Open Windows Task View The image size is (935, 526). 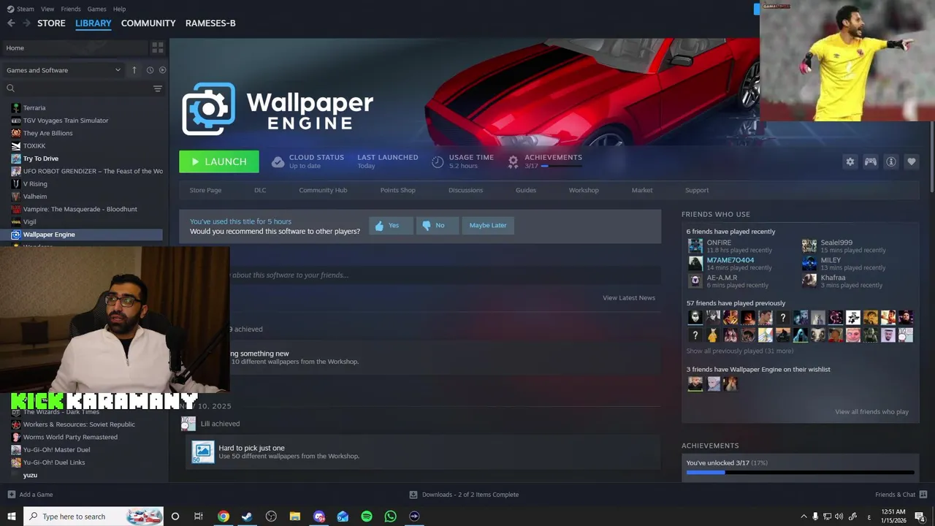(198, 517)
